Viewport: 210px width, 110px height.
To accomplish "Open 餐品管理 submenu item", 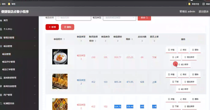I will coord(6,54).
